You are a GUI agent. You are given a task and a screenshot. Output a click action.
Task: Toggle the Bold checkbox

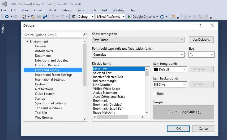click(155, 94)
